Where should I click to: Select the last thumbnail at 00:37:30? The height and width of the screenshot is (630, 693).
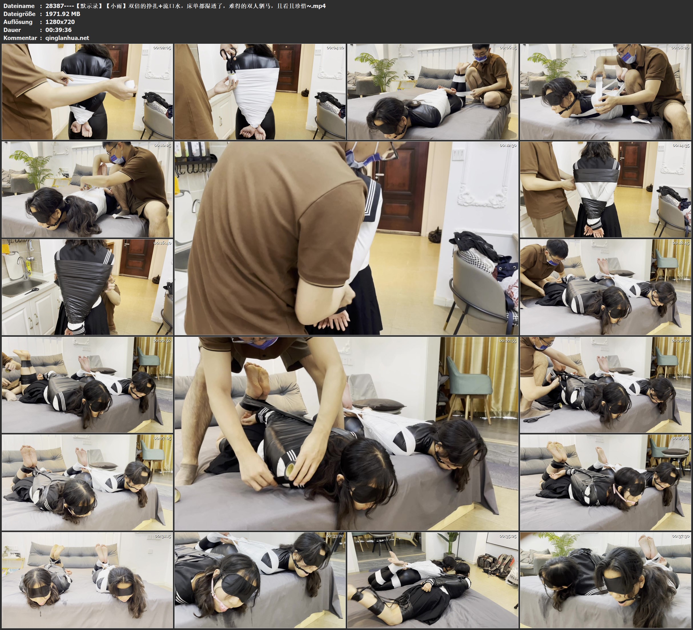605,580
